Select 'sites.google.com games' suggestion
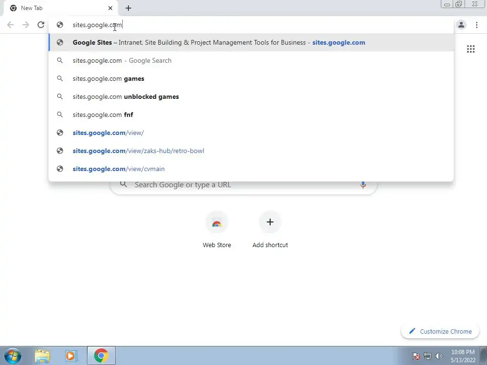The height and width of the screenshot is (365, 487). (251, 78)
